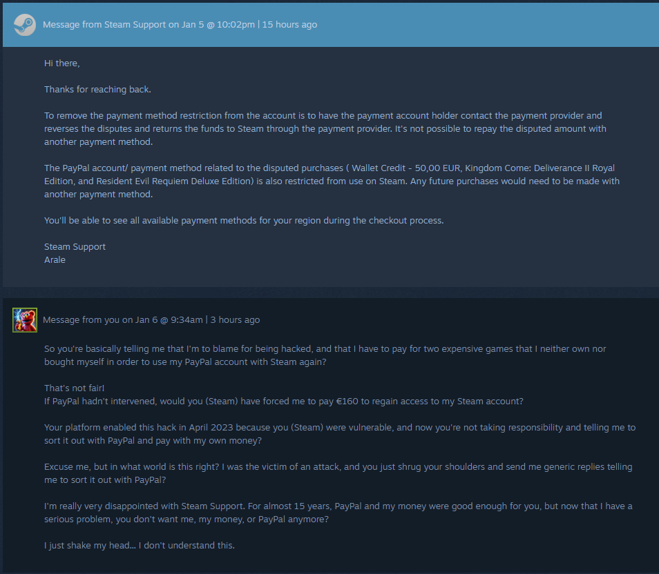Click the 'Thanks for reaching back.' line
The width and height of the screenshot is (659, 574).
click(x=97, y=90)
